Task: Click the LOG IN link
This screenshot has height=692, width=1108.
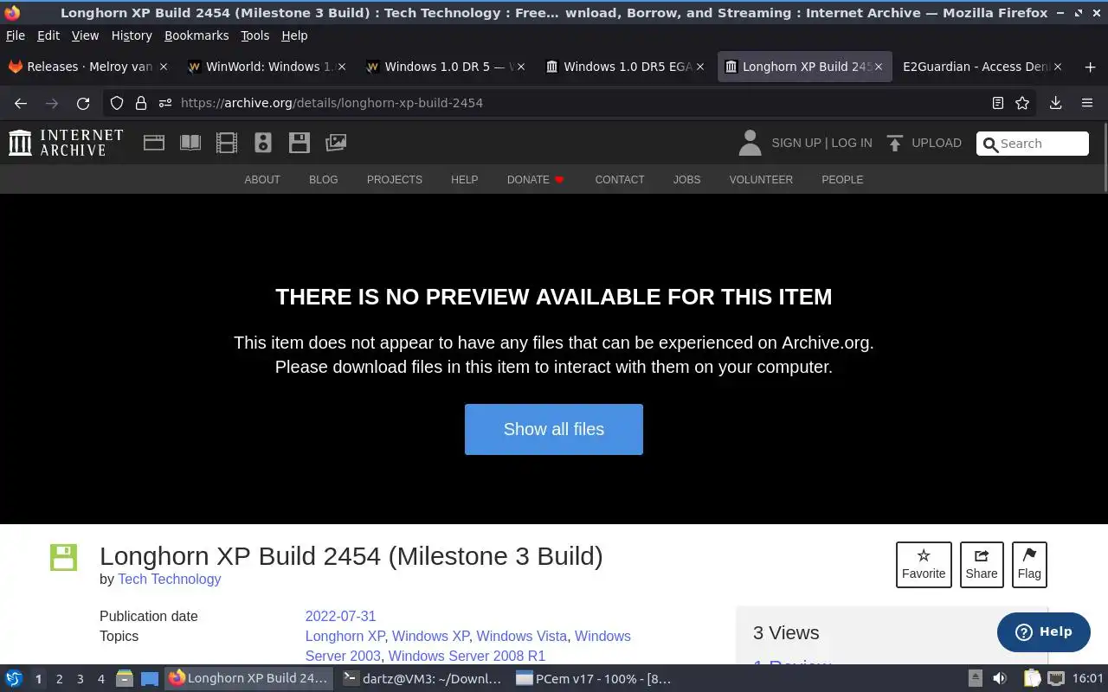Action: click(x=852, y=143)
